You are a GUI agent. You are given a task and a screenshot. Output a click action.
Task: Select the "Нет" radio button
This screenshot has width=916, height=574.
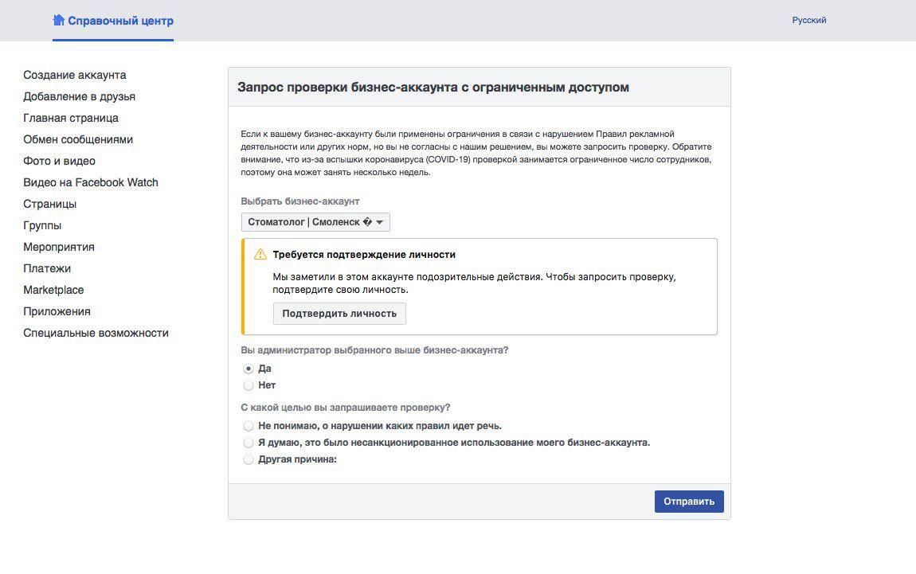pos(249,385)
